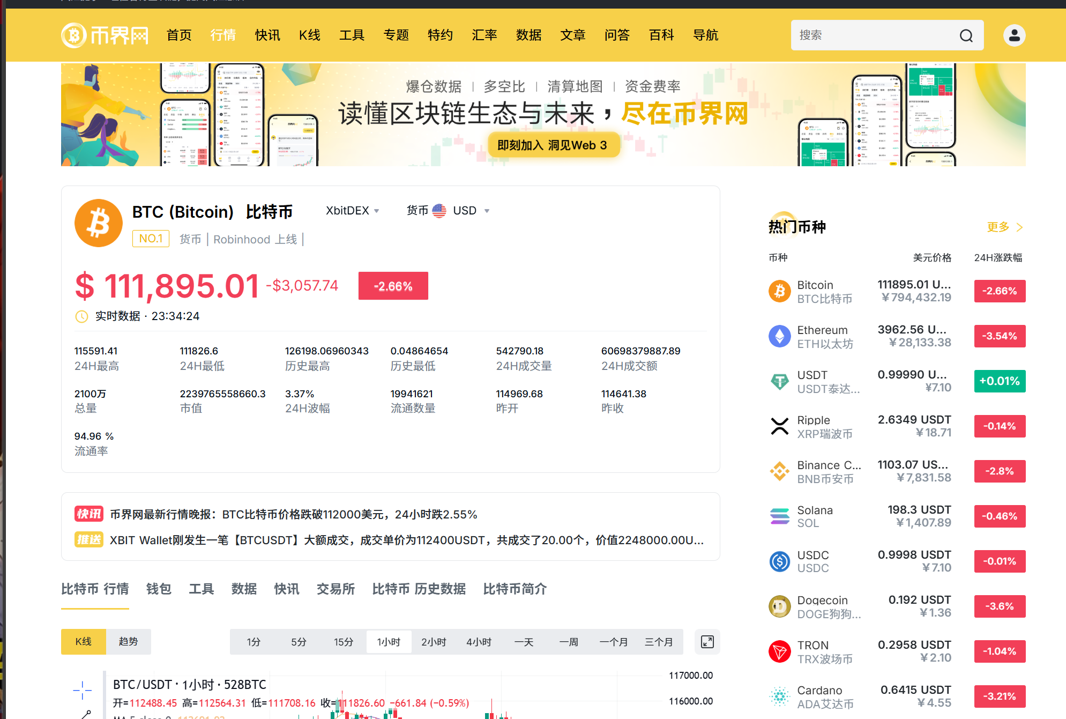Image resolution: width=1066 pixels, height=719 pixels.
Task: Click the search magnifier icon
Action: coord(966,35)
